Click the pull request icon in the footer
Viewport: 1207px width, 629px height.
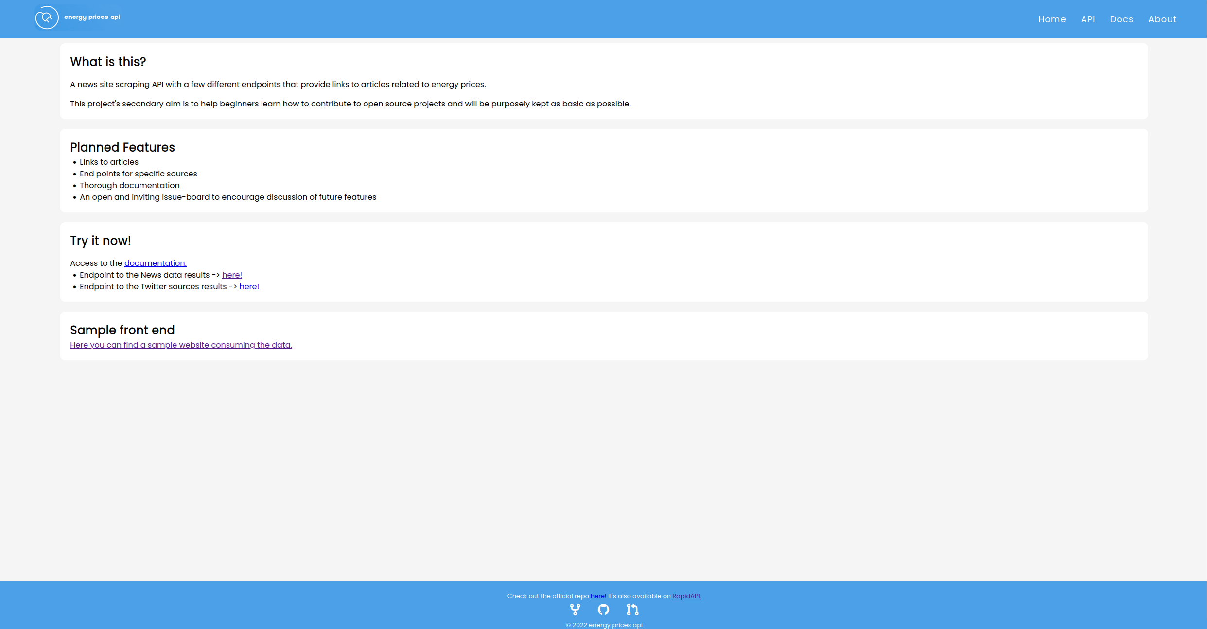(632, 610)
